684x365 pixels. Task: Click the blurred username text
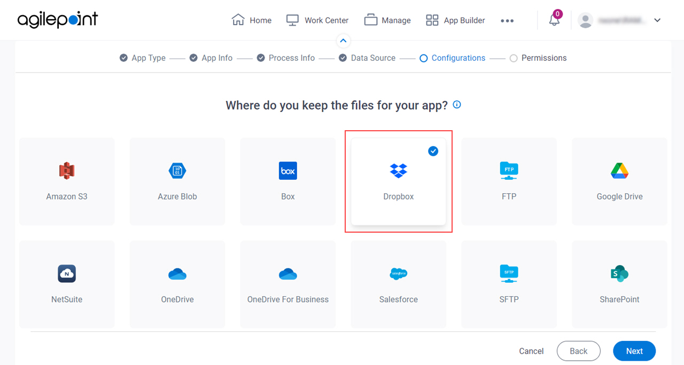click(x=623, y=20)
